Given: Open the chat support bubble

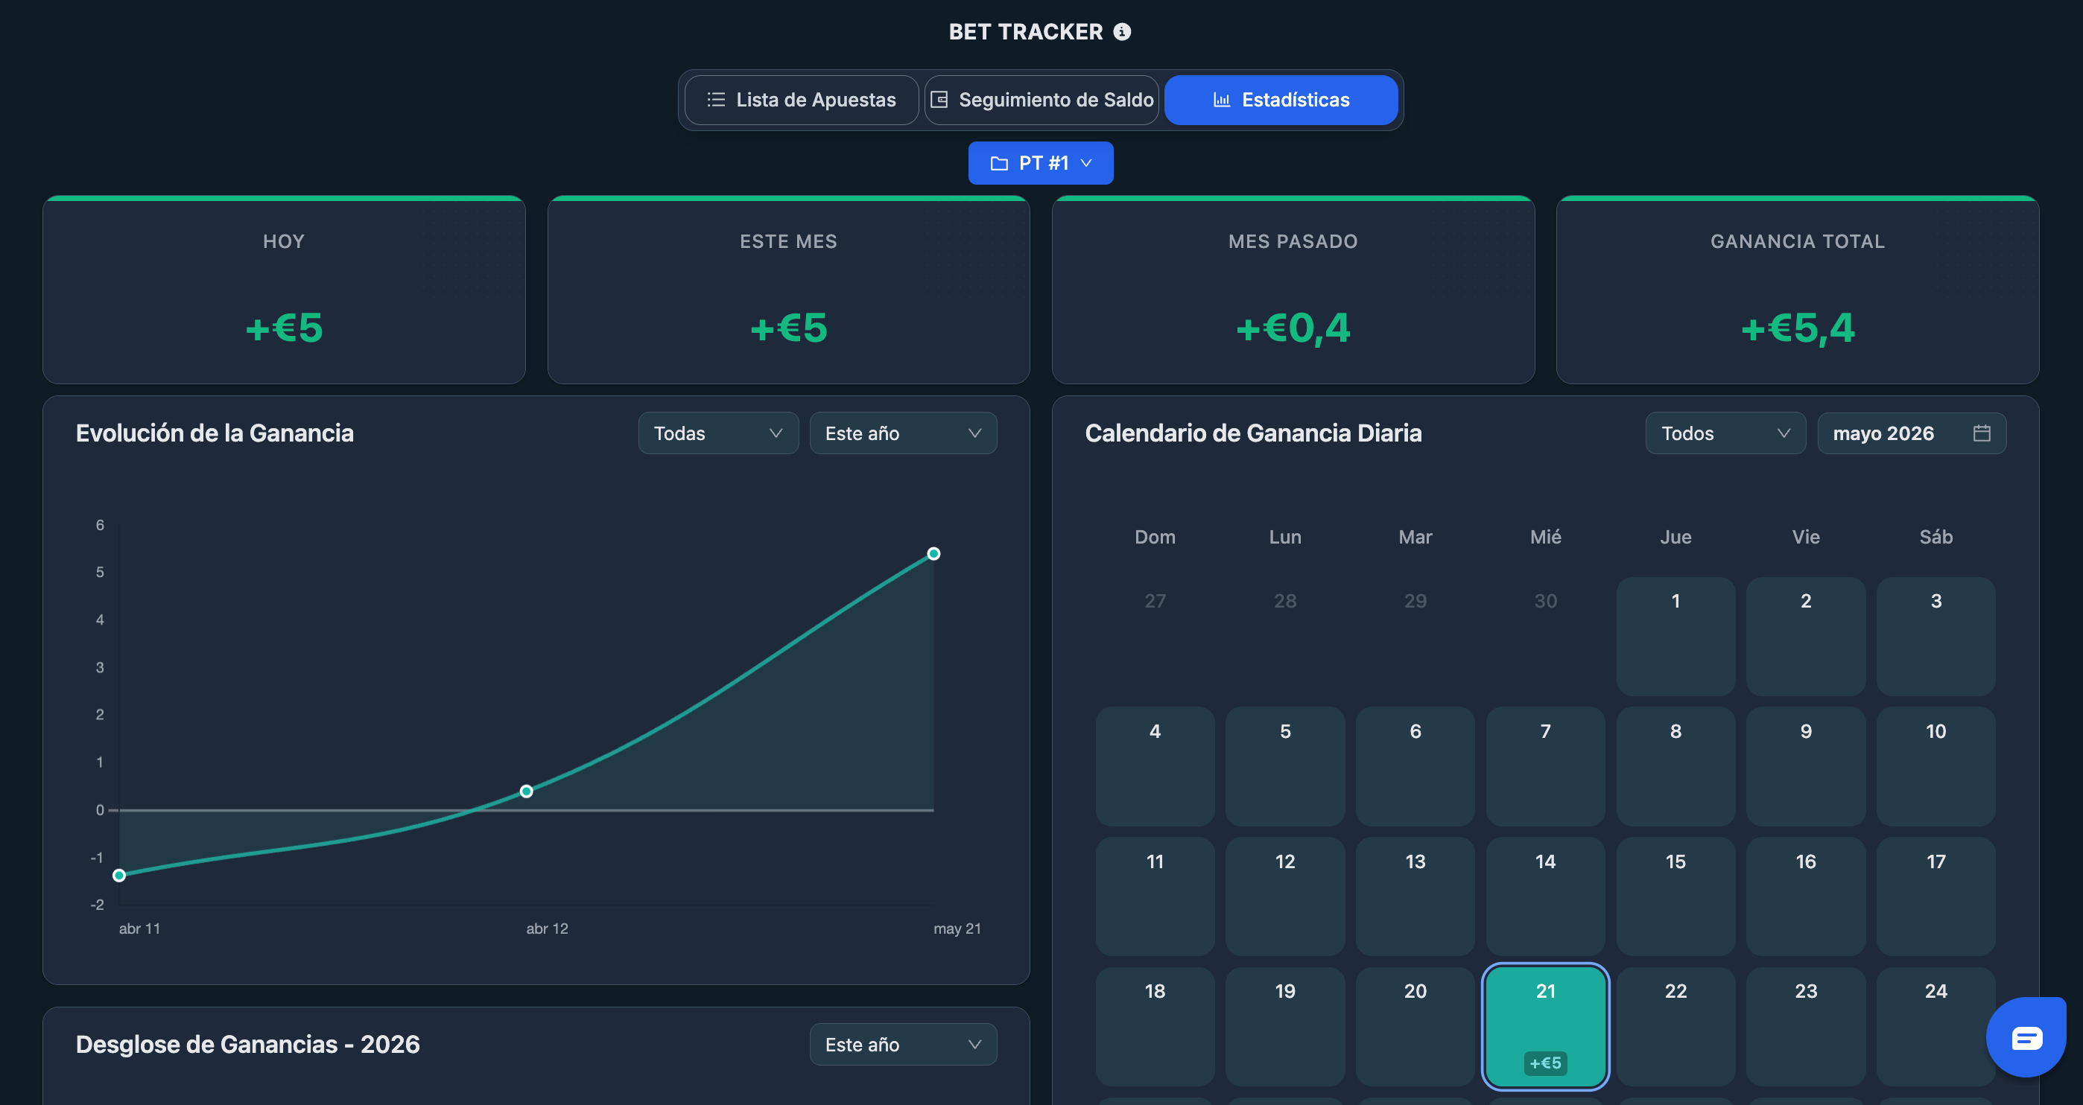Looking at the screenshot, I should click(x=2026, y=1037).
